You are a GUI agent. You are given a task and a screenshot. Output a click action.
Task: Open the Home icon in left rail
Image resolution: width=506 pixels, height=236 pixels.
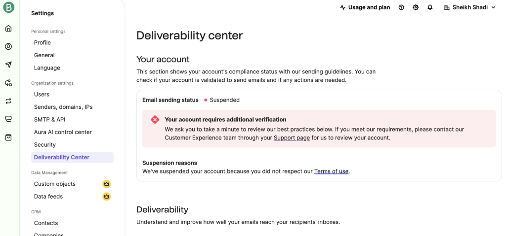click(8, 29)
